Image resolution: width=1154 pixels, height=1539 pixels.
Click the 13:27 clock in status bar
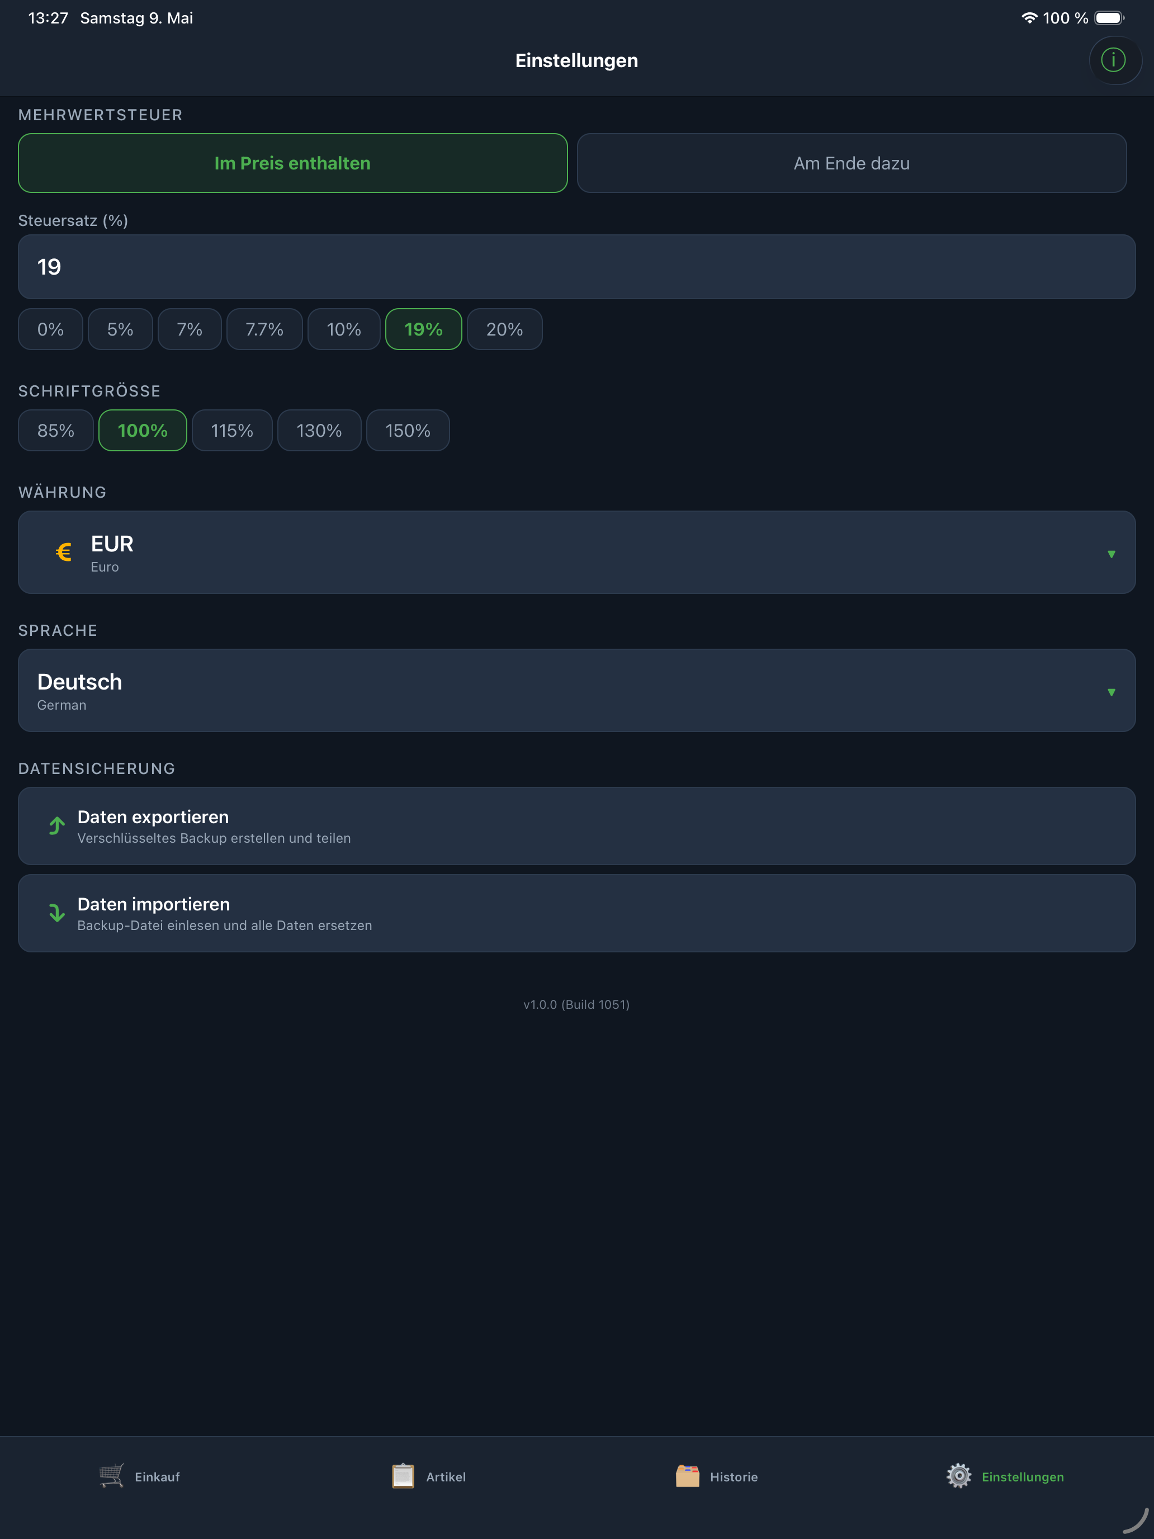[x=48, y=18]
